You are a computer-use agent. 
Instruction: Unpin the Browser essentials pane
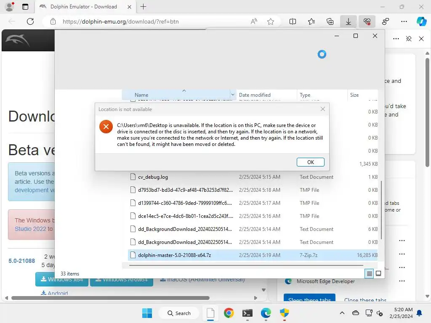pos(409,39)
